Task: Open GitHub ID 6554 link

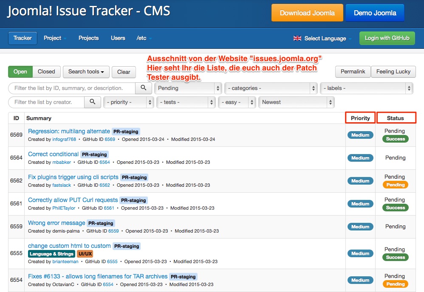Action: coord(108,285)
